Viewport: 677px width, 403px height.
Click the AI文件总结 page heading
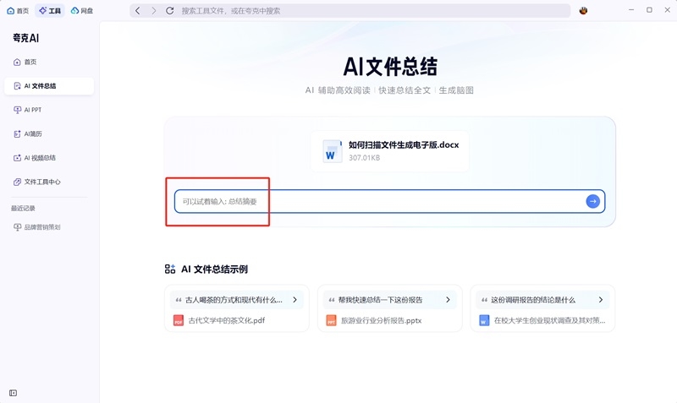click(x=390, y=67)
